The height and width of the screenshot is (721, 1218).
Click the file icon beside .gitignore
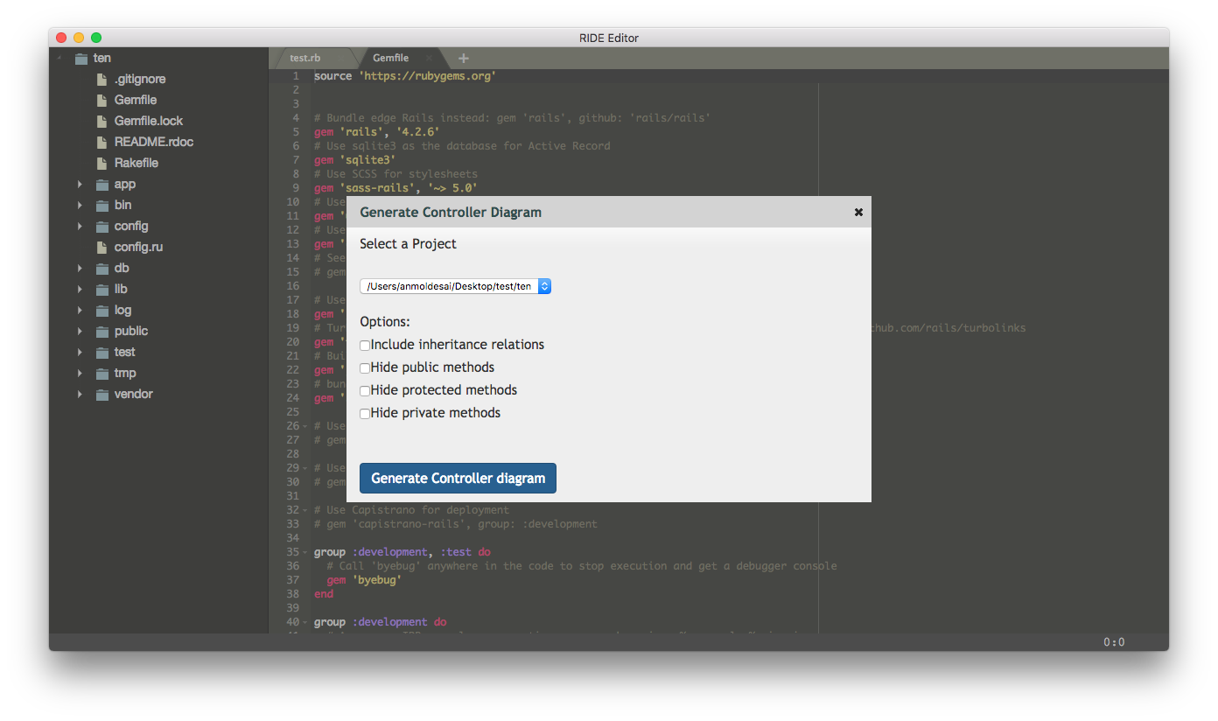[101, 79]
